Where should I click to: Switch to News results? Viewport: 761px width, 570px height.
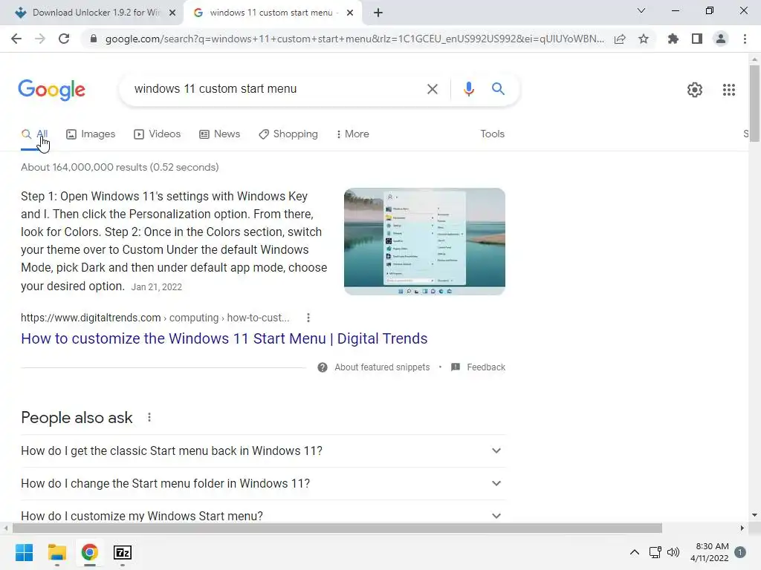coord(219,134)
